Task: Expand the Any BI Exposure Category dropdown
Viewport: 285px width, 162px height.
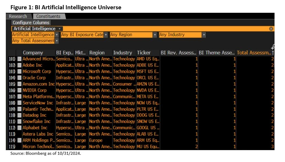Action: (x=106, y=35)
